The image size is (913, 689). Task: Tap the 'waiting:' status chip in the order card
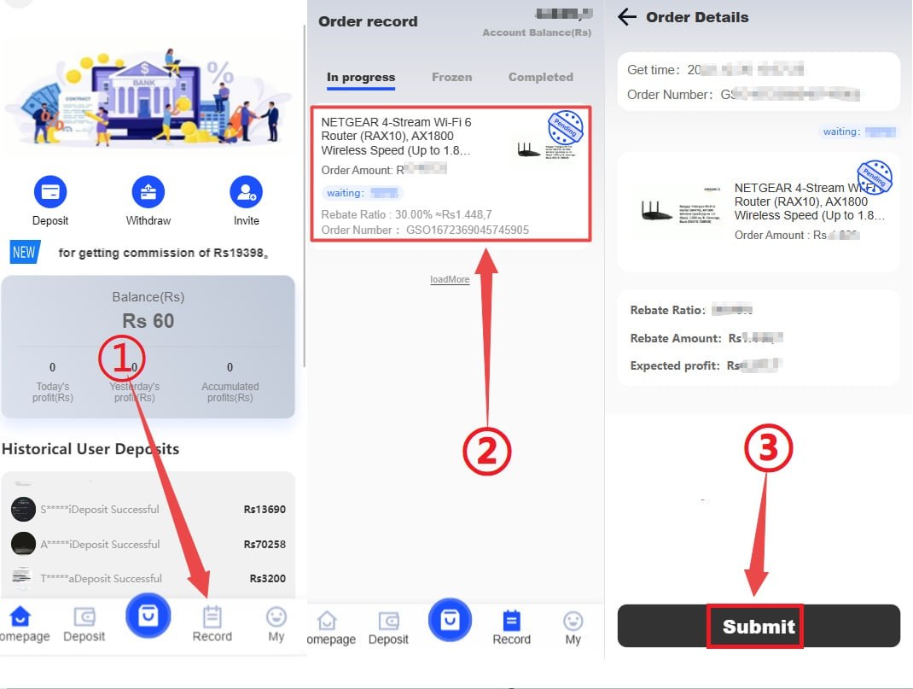(x=362, y=193)
